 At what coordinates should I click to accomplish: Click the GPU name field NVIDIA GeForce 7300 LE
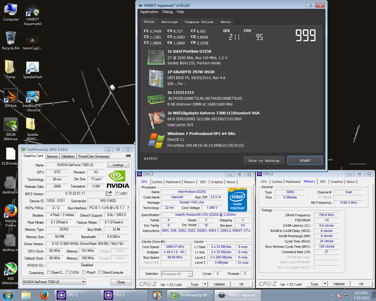pos(75,165)
